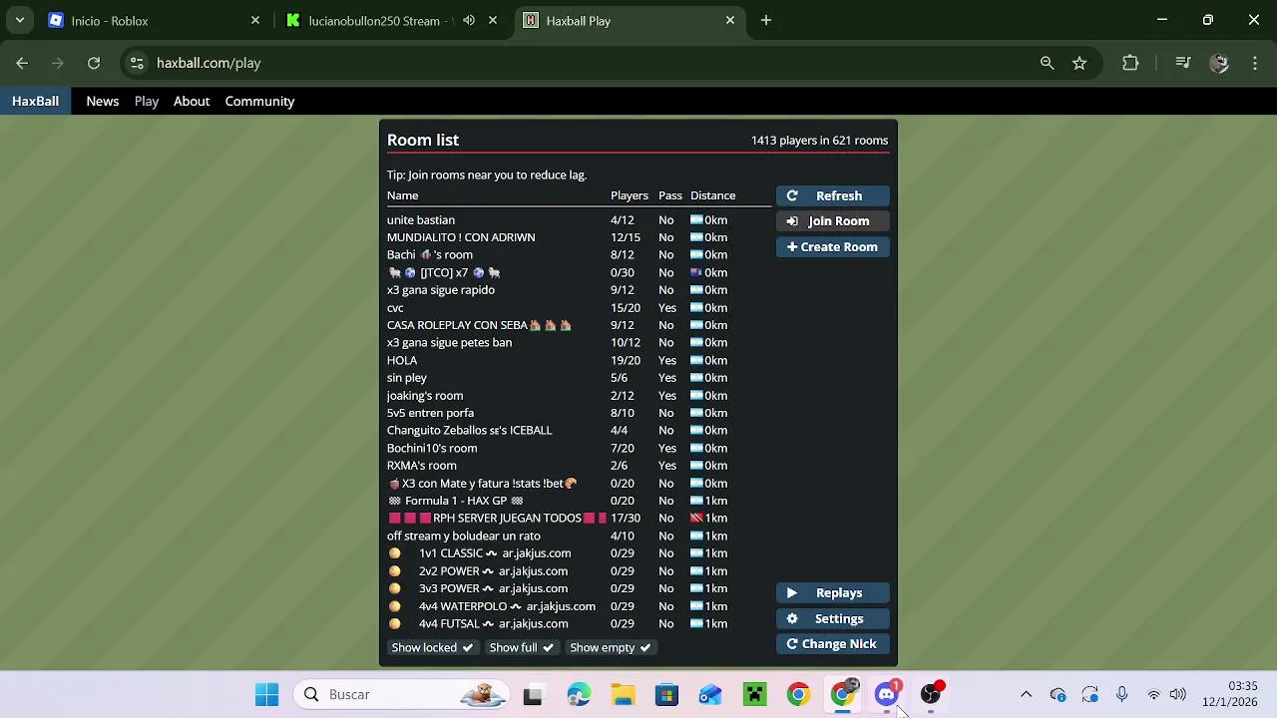Open OBS Studio from the taskbar

[931, 695]
